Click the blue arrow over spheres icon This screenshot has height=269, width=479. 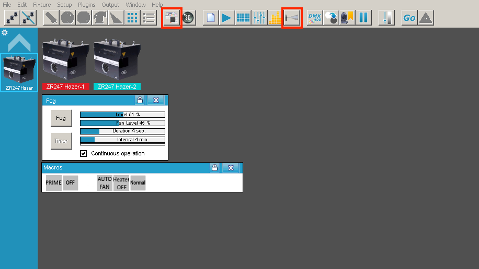coord(331,18)
